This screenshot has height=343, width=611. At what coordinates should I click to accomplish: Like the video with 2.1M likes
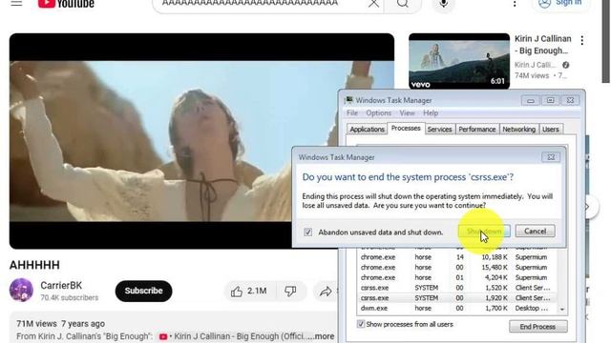pos(249,291)
